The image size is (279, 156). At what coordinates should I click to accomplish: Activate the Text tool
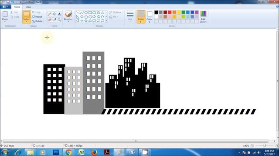59,14
